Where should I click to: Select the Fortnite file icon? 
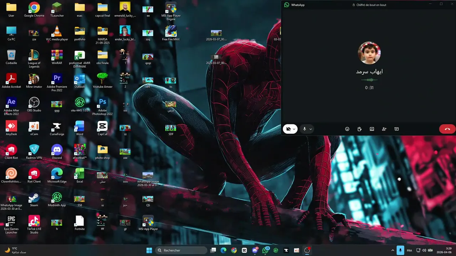point(80,223)
